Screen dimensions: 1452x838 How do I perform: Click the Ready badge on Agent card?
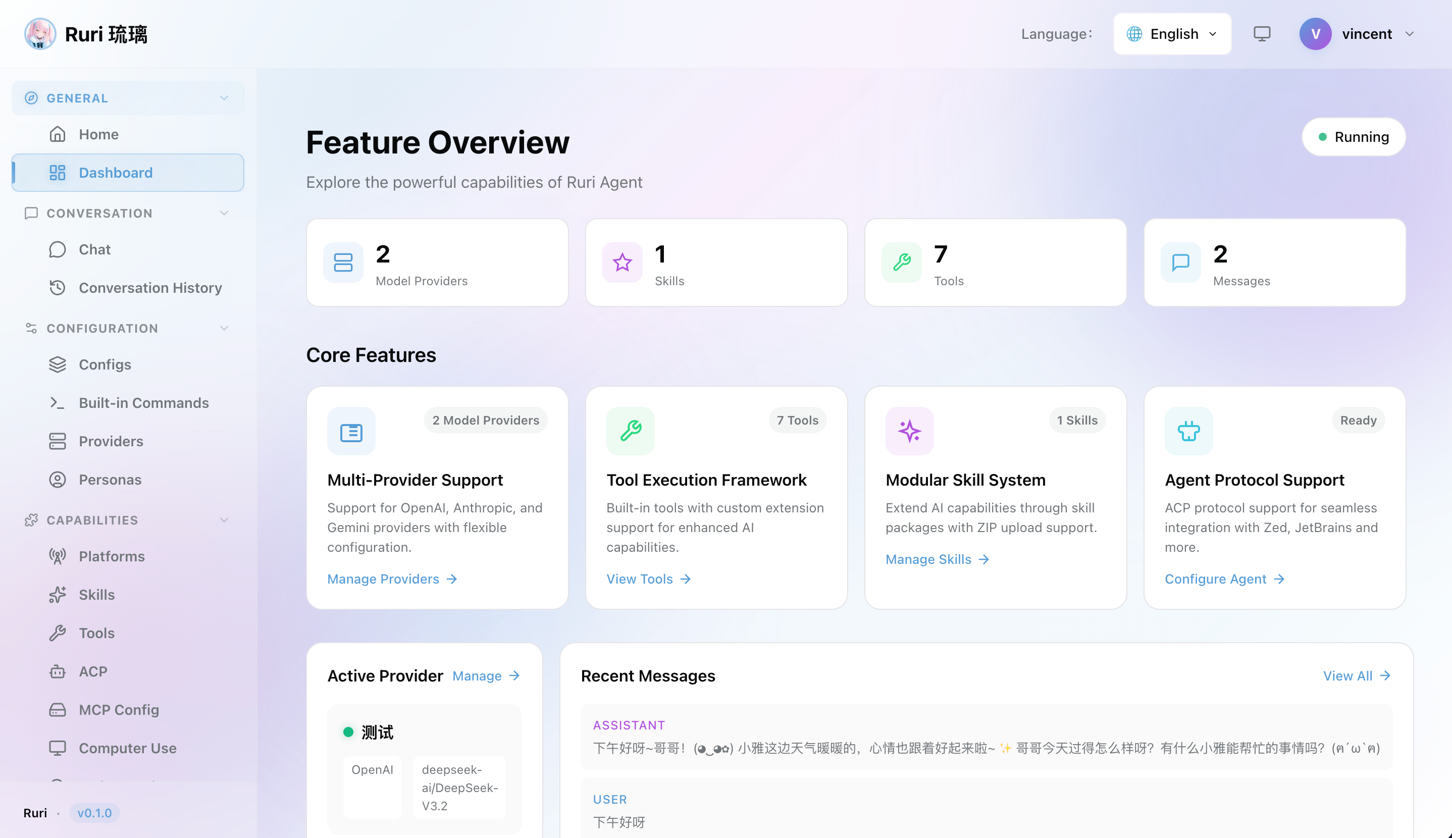click(1358, 420)
